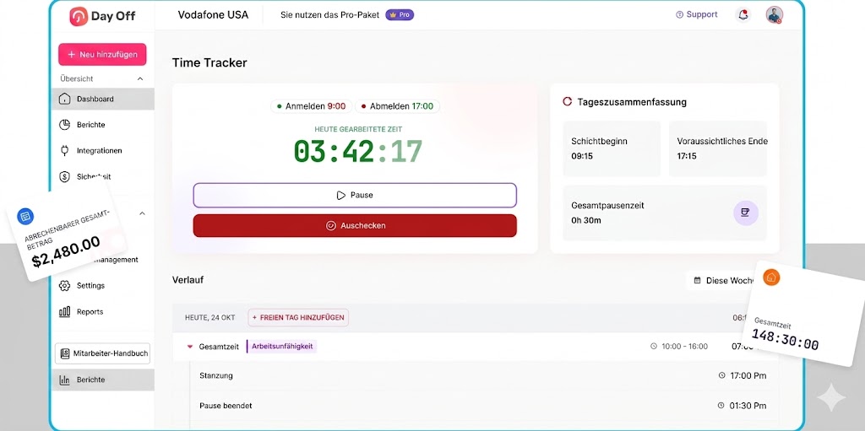Click the Mitarbeiter-Handbuch book icon

pyautogui.click(x=65, y=353)
